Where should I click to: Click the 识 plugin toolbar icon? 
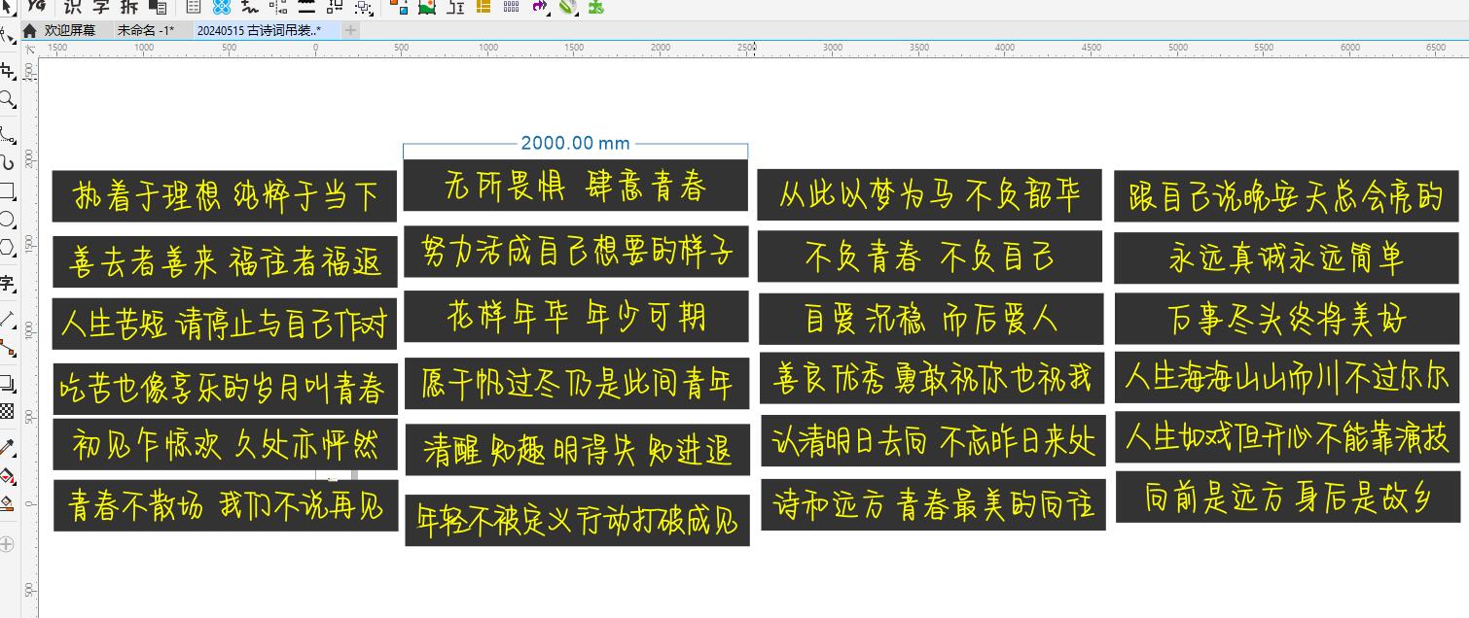pos(71,7)
